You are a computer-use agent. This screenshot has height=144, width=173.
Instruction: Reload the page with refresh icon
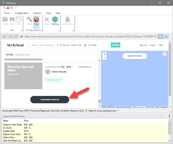(x=16, y=37)
